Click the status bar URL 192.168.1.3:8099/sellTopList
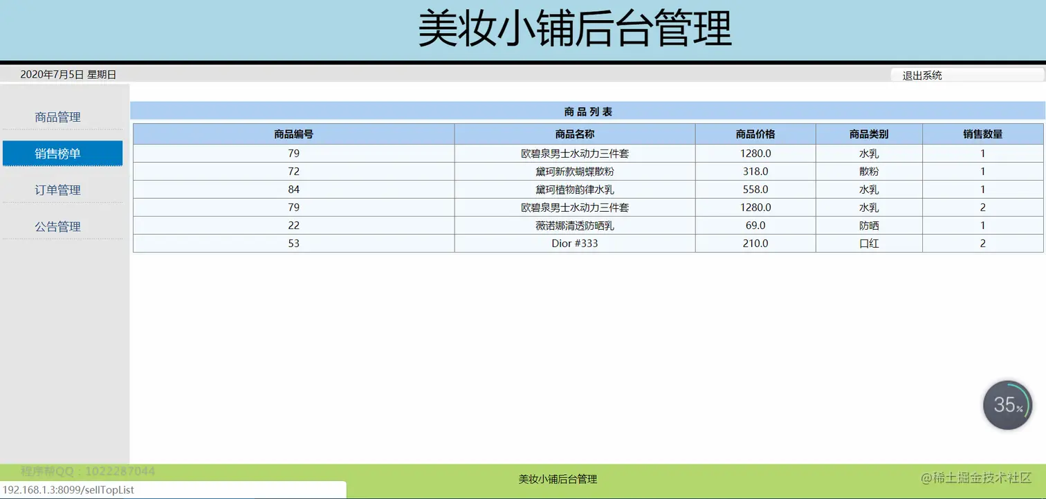 click(68, 490)
